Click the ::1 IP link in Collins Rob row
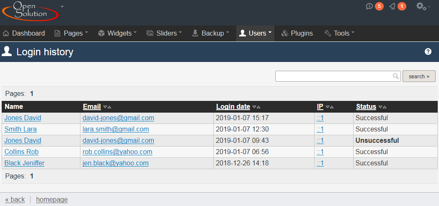The height and width of the screenshot is (206, 439). [320, 152]
